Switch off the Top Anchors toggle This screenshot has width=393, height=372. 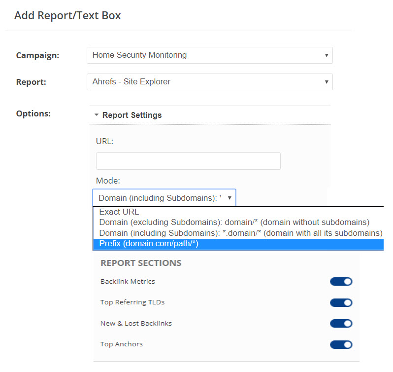[341, 344]
